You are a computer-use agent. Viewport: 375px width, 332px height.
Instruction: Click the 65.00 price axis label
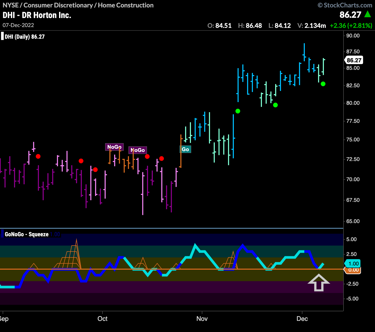(353, 221)
